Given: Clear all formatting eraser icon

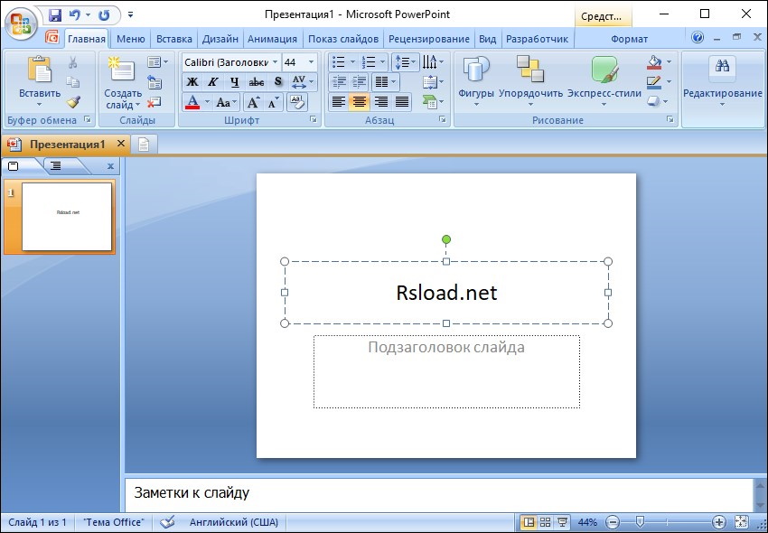Looking at the screenshot, I should (x=297, y=102).
